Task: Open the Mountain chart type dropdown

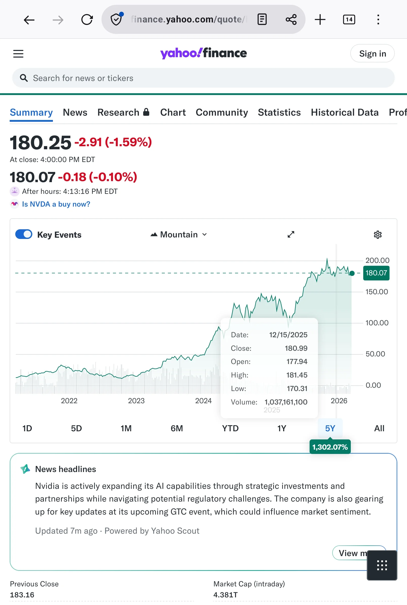Action: pyautogui.click(x=179, y=234)
